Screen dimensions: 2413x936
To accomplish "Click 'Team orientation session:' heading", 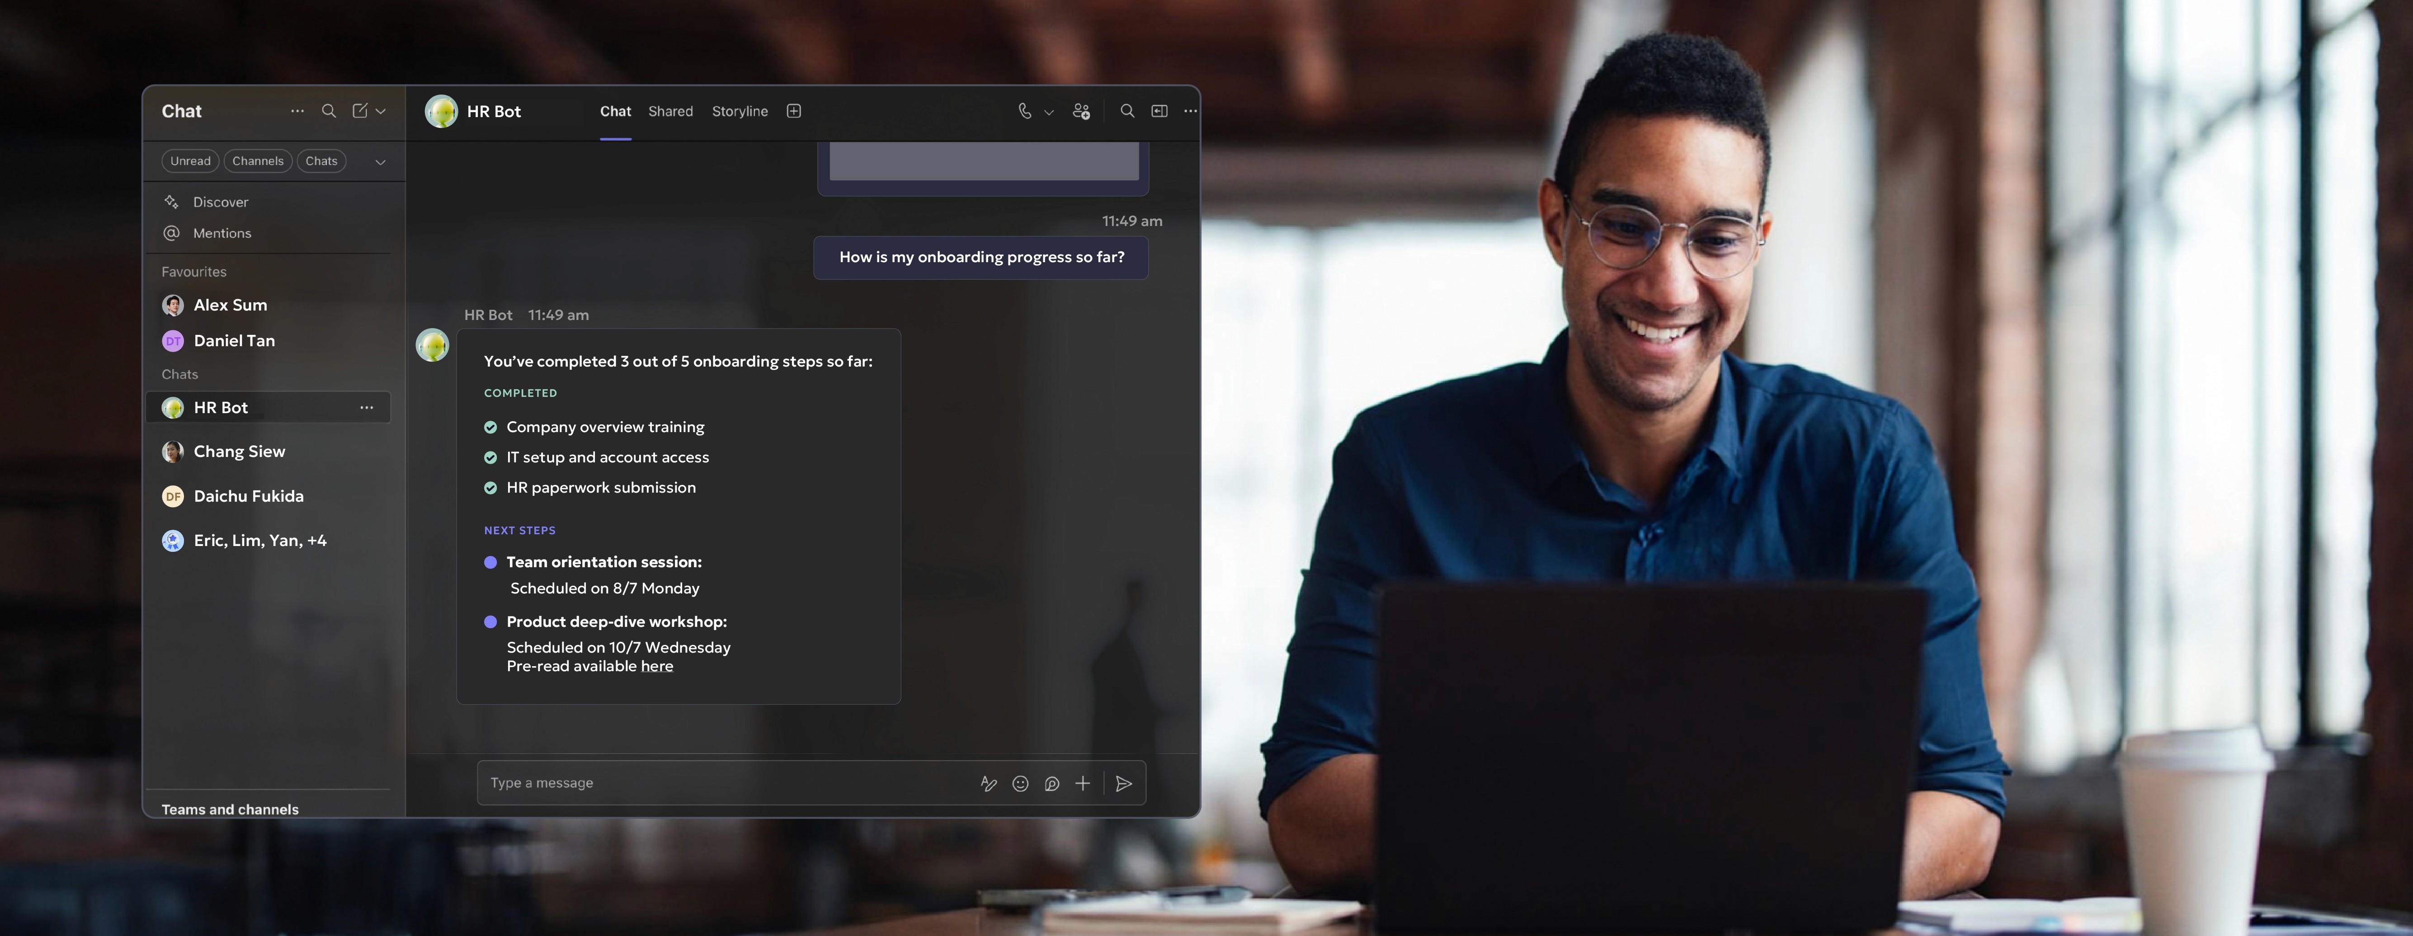I will pyautogui.click(x=604, y=562).
